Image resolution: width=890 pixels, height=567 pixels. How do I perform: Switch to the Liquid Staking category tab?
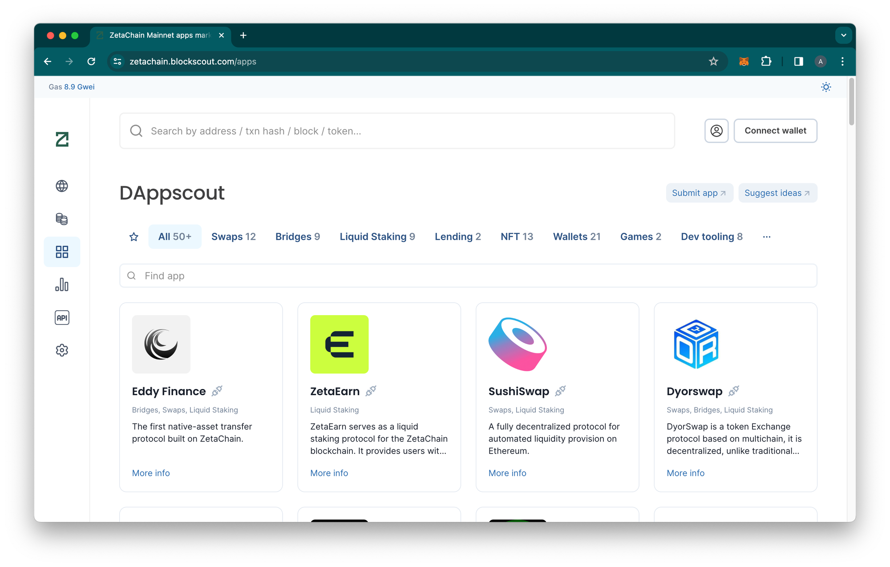point(377,237)
